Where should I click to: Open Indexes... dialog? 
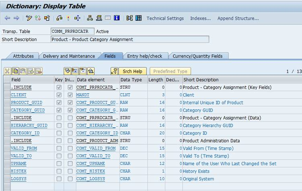(x=201, y=18)
